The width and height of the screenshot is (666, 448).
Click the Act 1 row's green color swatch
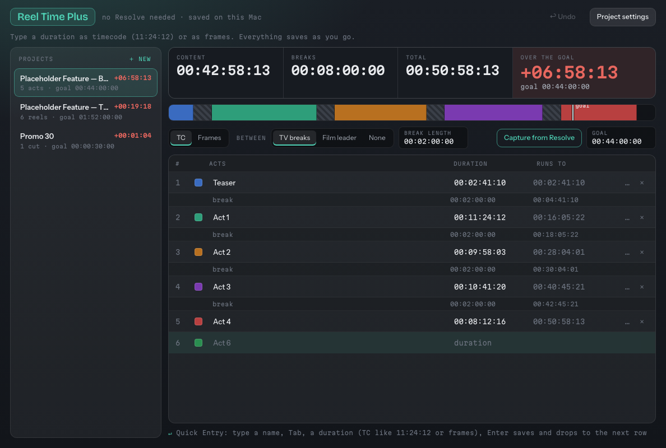pyautogui.click(x=198, y=217)
